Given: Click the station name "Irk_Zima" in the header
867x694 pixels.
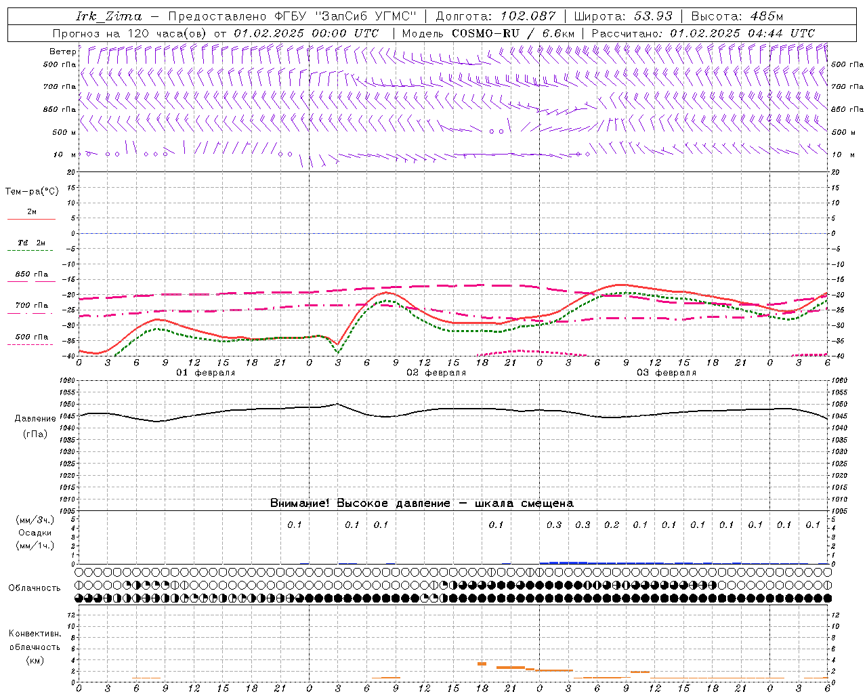Looking at the screenshot, I should [x=109, y=16].
